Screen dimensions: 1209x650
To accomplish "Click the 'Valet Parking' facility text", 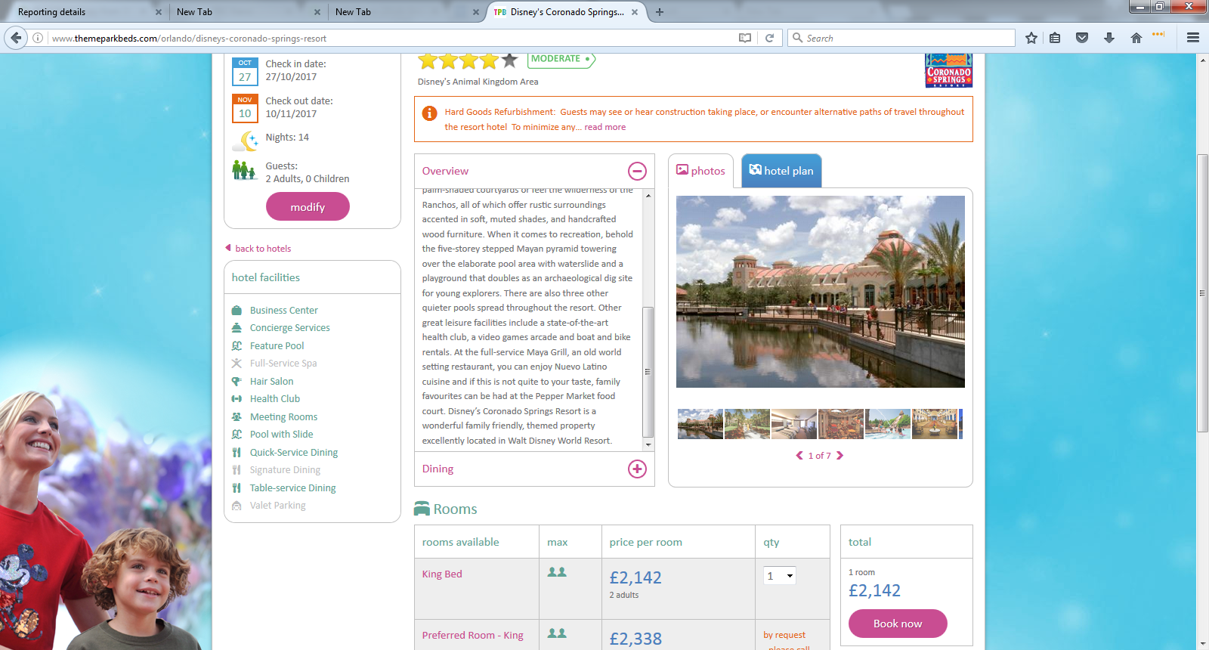I will pos(278,506).
